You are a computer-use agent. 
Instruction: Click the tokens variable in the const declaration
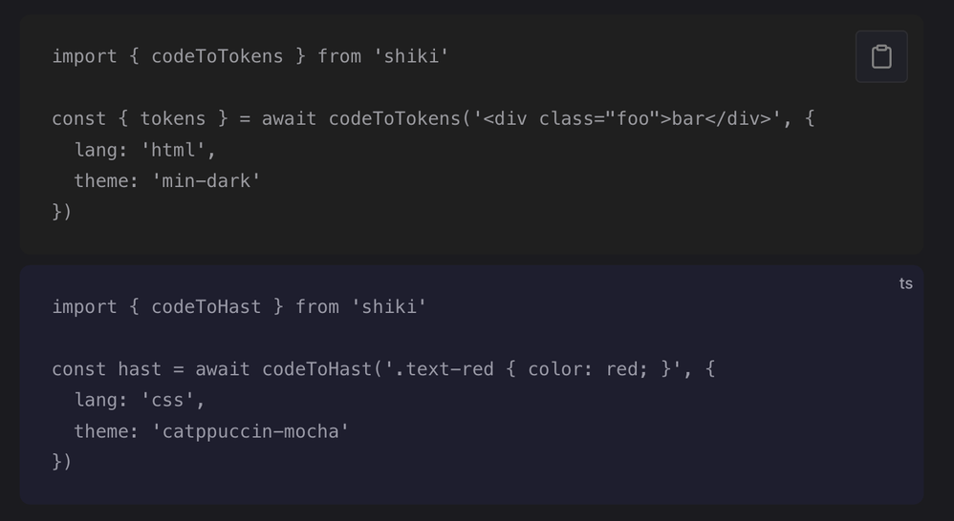173,119
